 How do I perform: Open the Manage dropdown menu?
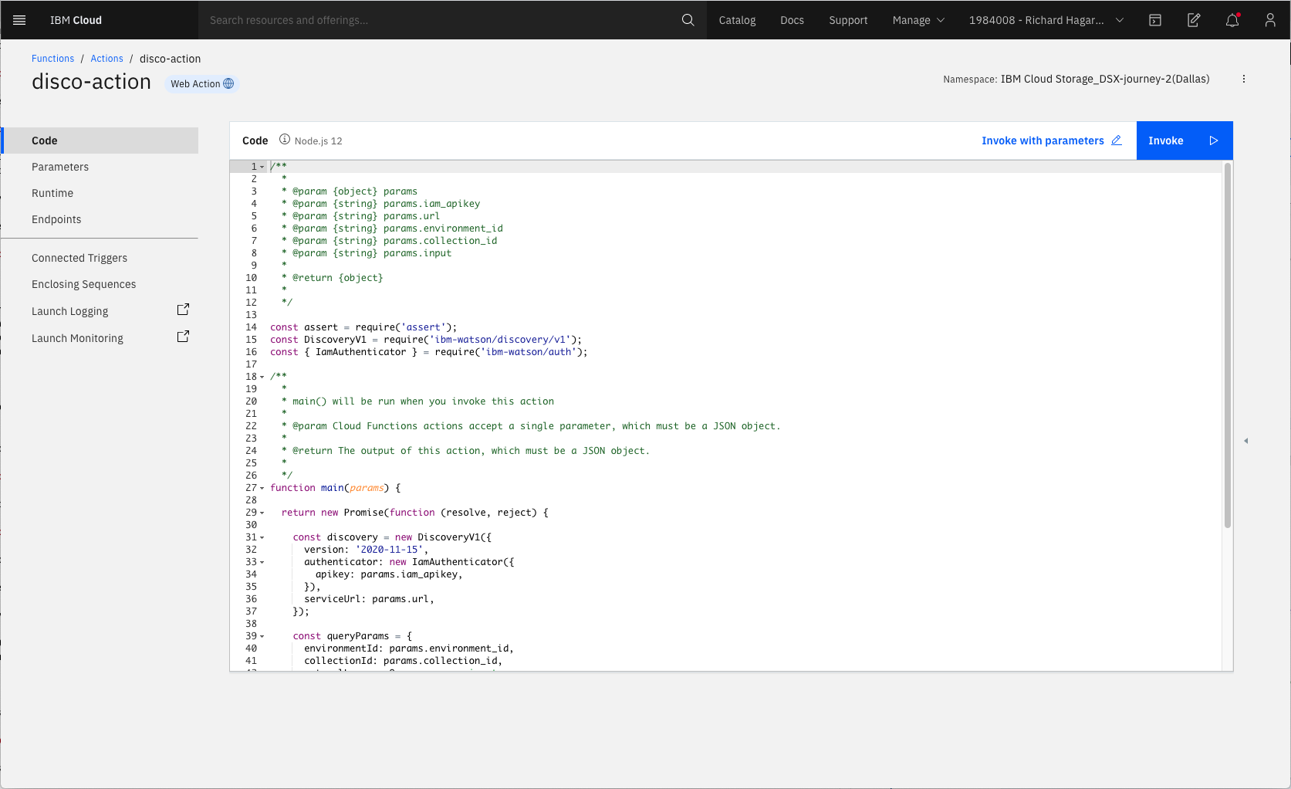click(918, 20)
